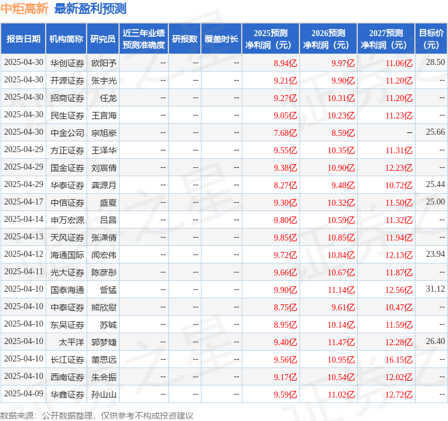The width and height of the screenshot is (448, 421).
Task: Click the 16.15亿 forecast value
Action: (x=399, y=360)
